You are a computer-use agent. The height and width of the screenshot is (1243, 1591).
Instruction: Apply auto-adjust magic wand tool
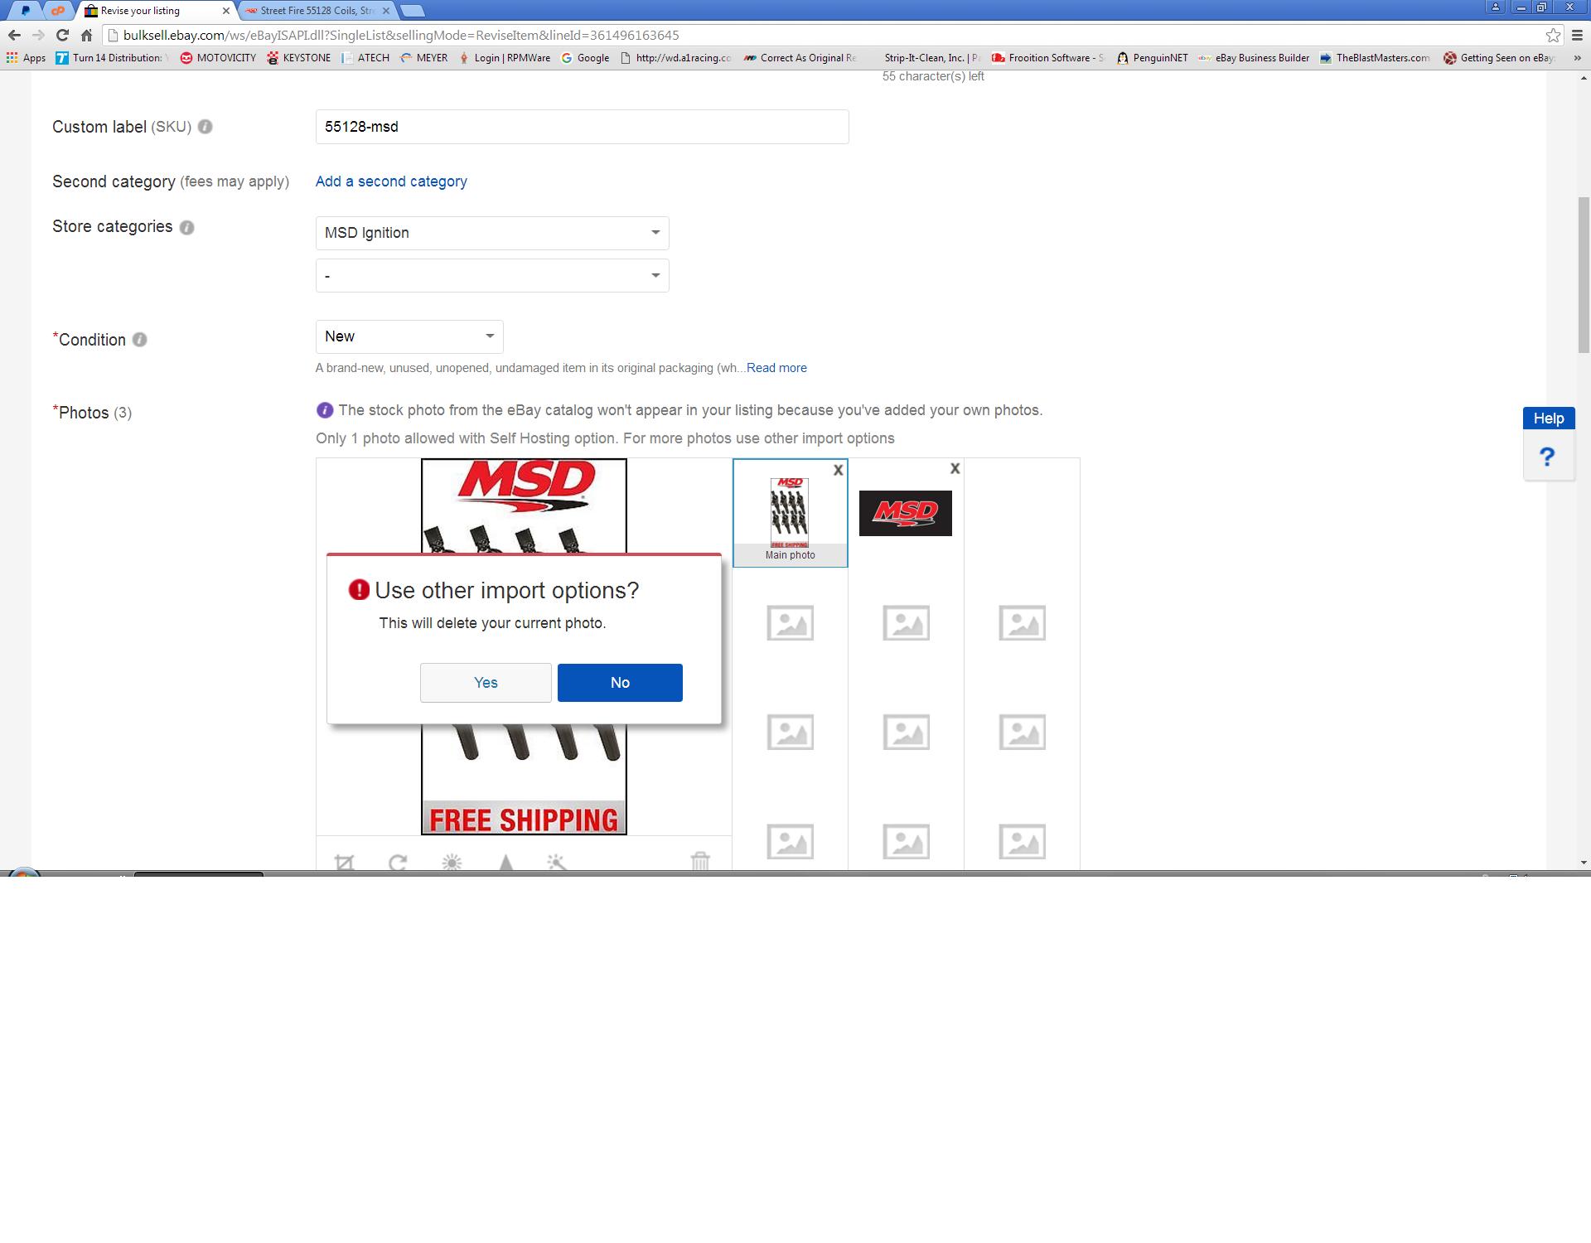click(x=557, y=862)
